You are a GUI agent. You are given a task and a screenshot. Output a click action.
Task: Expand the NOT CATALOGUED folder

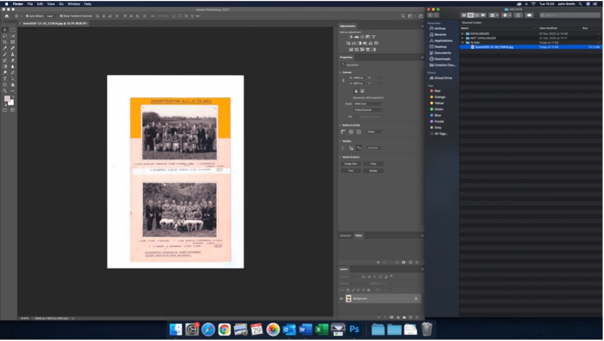coord(463,38)
